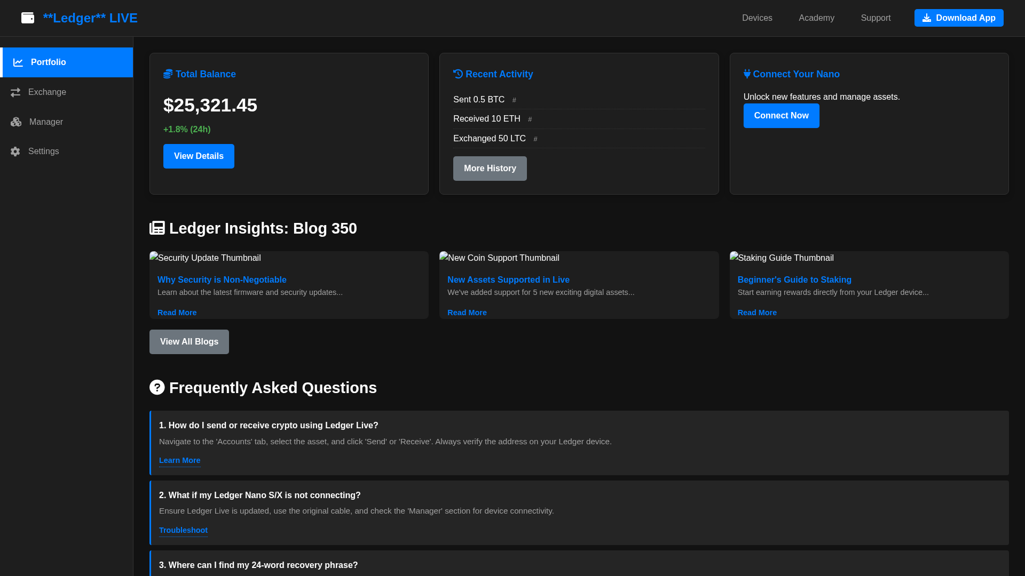Click the Exchange arrows icon in sidebar

pos(15,92)
